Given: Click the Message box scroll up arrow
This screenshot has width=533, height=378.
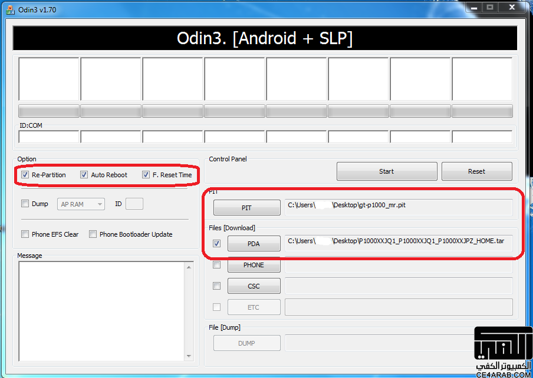Looking at the screenshot, I should (x=189, y=267).
